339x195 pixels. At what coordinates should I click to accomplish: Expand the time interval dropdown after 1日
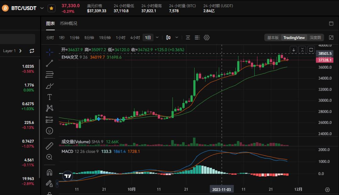(x=157, y=38)
